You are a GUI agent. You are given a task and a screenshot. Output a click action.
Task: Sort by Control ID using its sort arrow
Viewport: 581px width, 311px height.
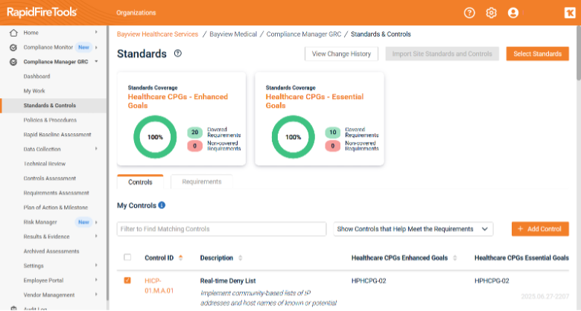point(181,257)
